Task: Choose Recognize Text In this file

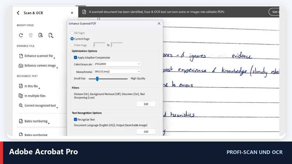Action: [31, 86]
